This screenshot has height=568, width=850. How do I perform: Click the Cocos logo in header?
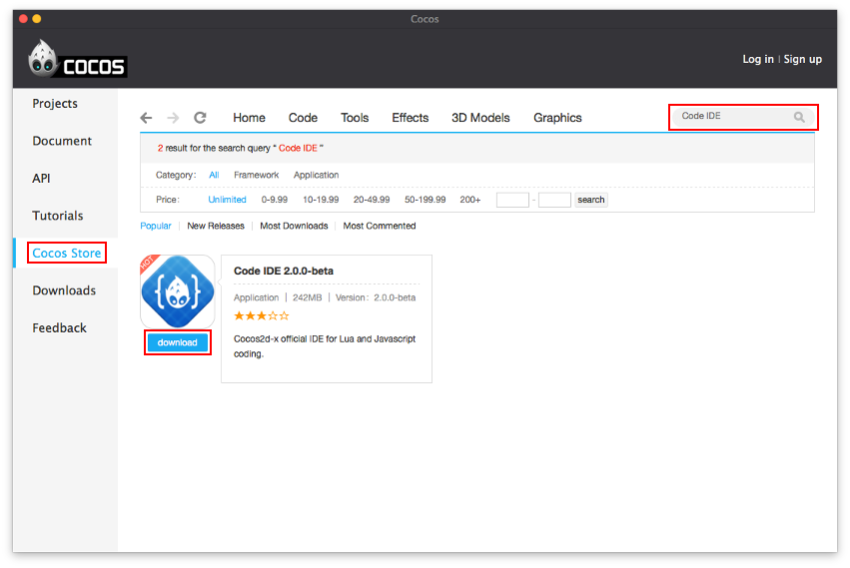[x=78, y=60]
